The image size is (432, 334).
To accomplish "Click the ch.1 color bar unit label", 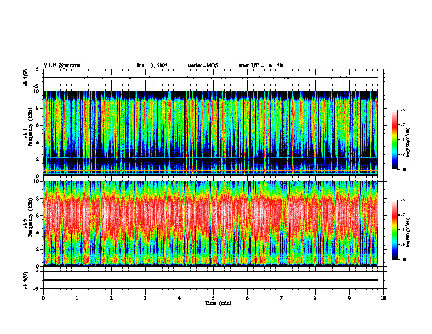I will [409, 142].
